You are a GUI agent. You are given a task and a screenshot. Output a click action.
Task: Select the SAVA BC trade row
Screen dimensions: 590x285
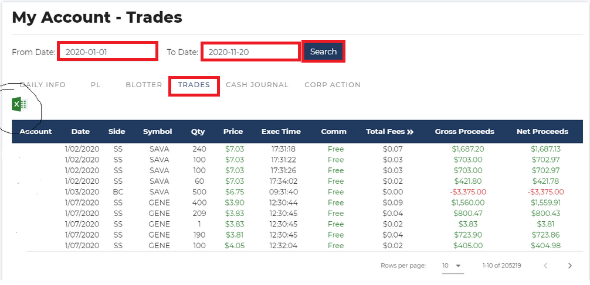point(297,192)
